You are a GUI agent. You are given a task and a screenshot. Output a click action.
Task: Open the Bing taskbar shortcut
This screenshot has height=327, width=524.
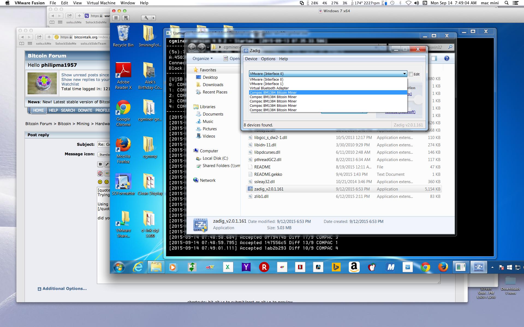pyautogui.click(x=336, y=267)
